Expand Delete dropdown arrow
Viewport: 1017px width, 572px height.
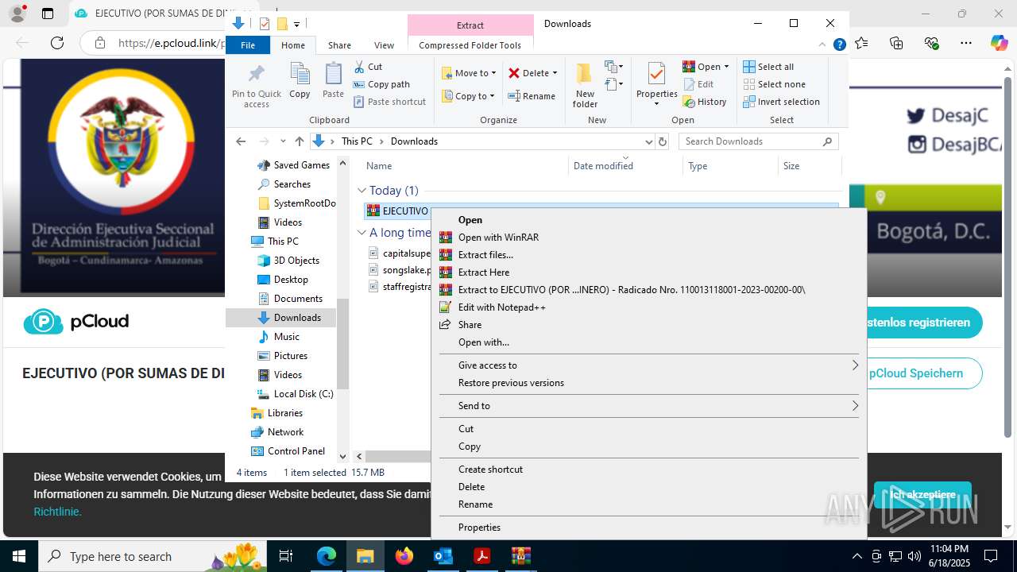click(x=555, y=73)
